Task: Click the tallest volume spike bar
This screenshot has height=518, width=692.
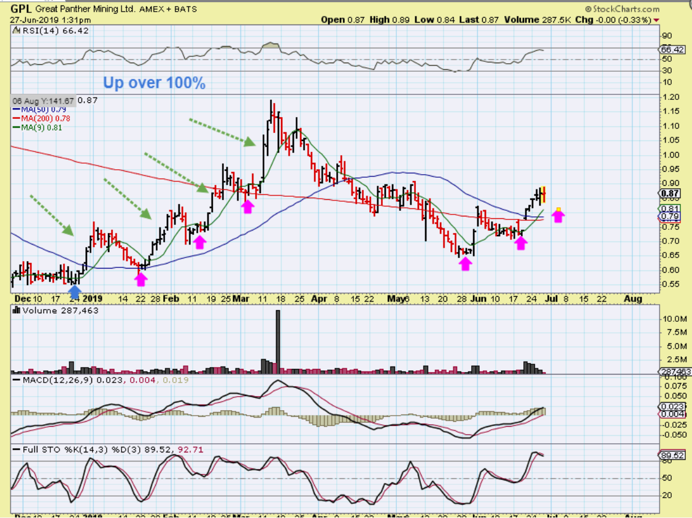Action: [278, 341]
